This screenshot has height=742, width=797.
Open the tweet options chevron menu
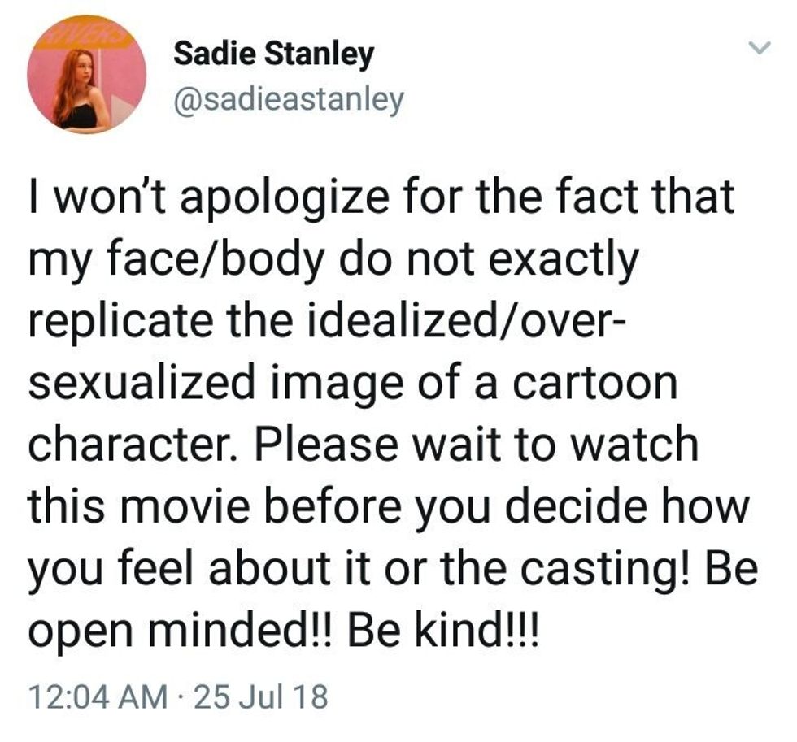(x=759, y=51)
